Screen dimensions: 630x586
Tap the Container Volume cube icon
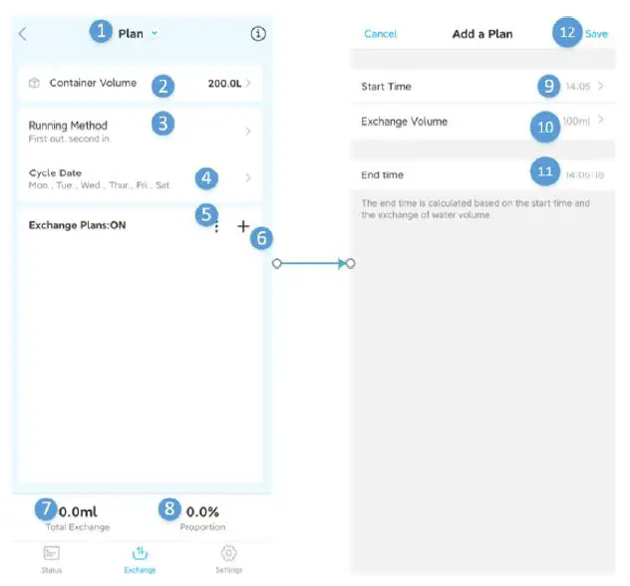[34, 83]
